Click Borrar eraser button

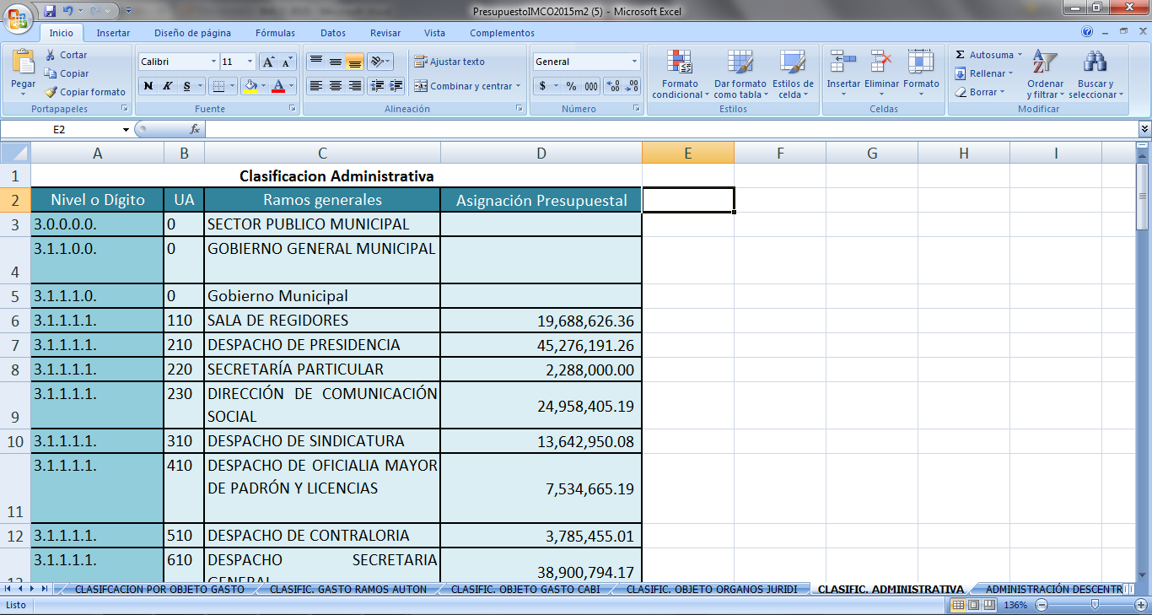pyautogui.click(x=979, y=92)
